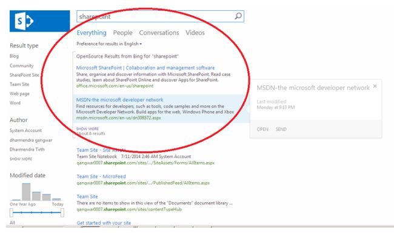The width and height of the screenshot is (394, 233).
Task: Close the MSDN preview hover panel
Action: click(x=375, y=87)
